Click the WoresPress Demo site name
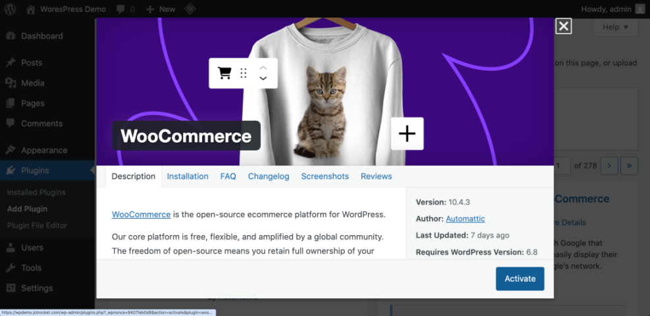 [73, 9]
